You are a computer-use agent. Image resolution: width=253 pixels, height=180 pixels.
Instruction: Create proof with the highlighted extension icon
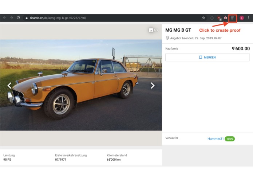coord(232,18)
